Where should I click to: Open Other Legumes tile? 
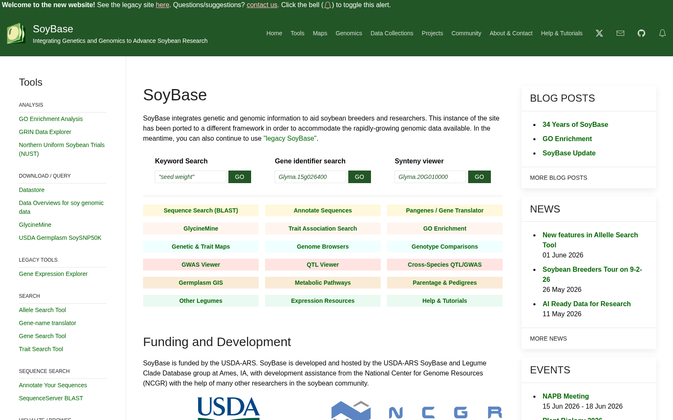click(x=201, y=301)
